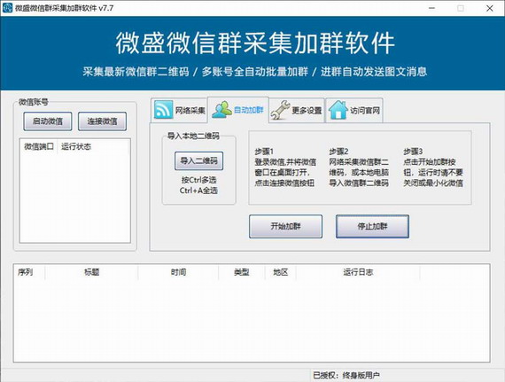Start joining groups with 开始加群
505x382 pixels.
coord(285,226)
